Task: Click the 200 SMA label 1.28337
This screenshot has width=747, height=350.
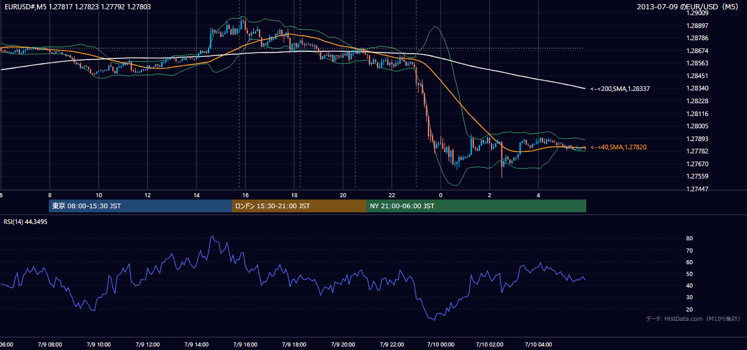Action: point(620,89)
